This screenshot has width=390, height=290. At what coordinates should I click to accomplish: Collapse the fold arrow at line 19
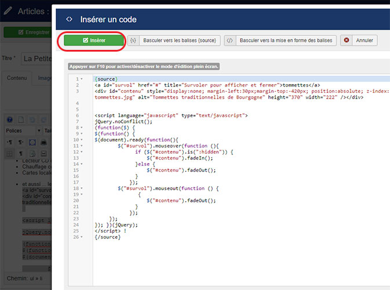(x=82, y=194)
